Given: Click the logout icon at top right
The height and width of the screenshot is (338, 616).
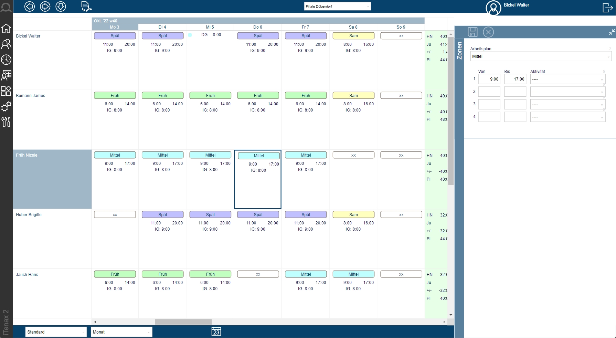Looking at the screenshot, I should 607,8.
